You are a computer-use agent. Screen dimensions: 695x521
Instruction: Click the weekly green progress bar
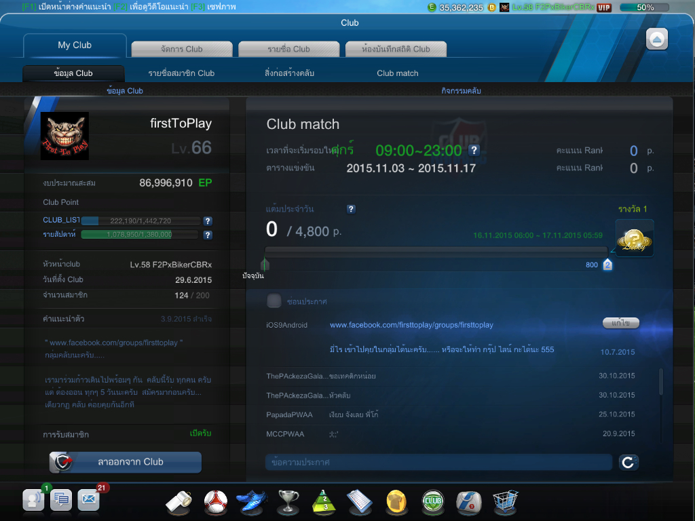click(x=140, y=235)
